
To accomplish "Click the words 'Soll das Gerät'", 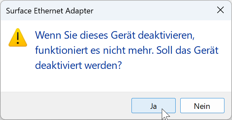I will click(x=187, y=50).
